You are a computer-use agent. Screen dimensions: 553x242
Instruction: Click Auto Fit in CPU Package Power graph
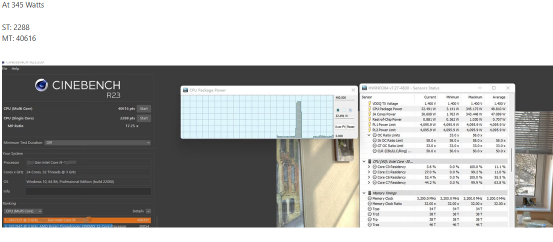[339, 126]
